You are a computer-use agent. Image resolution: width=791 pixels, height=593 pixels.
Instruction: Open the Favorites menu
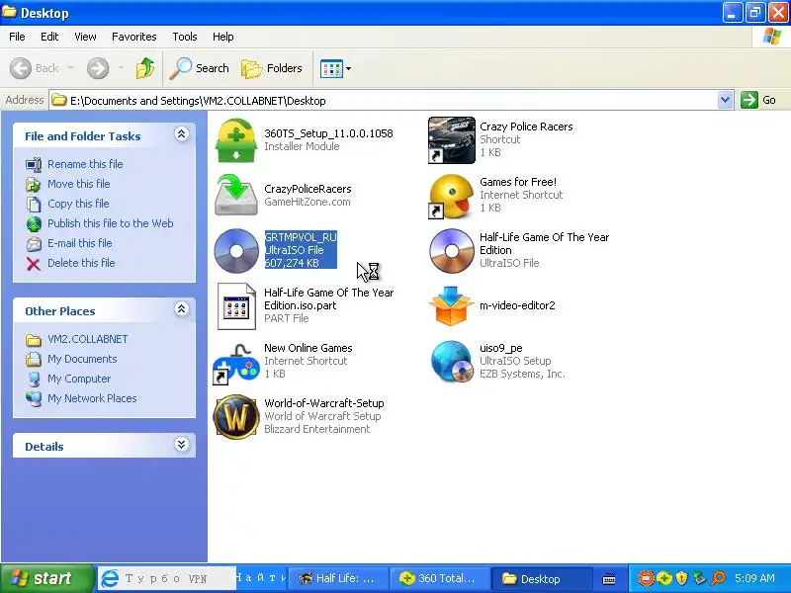click(x=134, y=37)
